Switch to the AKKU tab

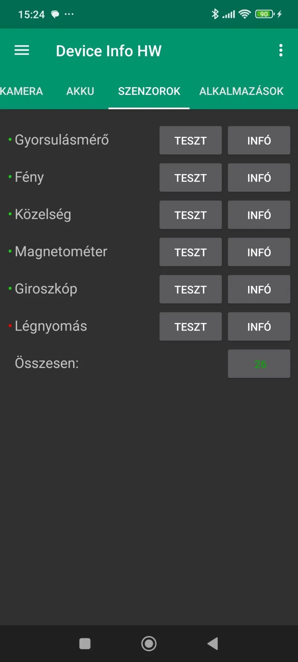click(x=80, y=91)
